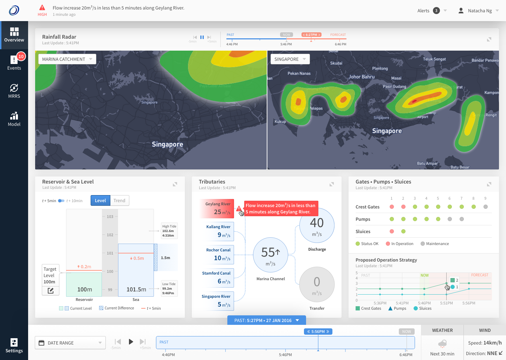This screenshot has height=360, width=506.
Task: Open the Singapore map dropdown
Action: [290, 59]
